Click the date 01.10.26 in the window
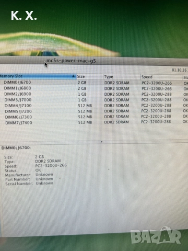 pos(179,70)
